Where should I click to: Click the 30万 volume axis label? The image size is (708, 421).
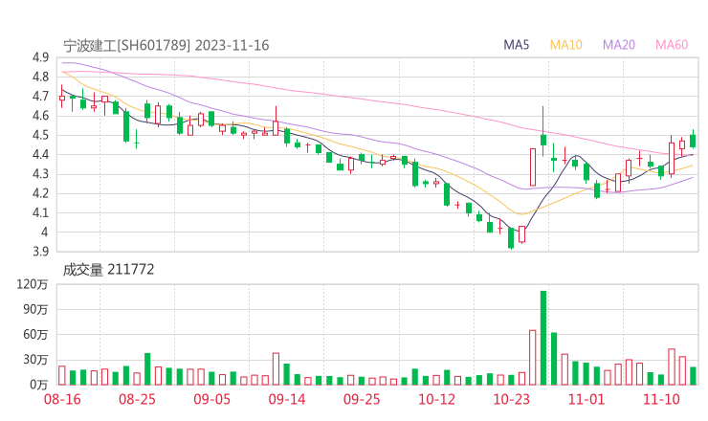click(35, 360)
